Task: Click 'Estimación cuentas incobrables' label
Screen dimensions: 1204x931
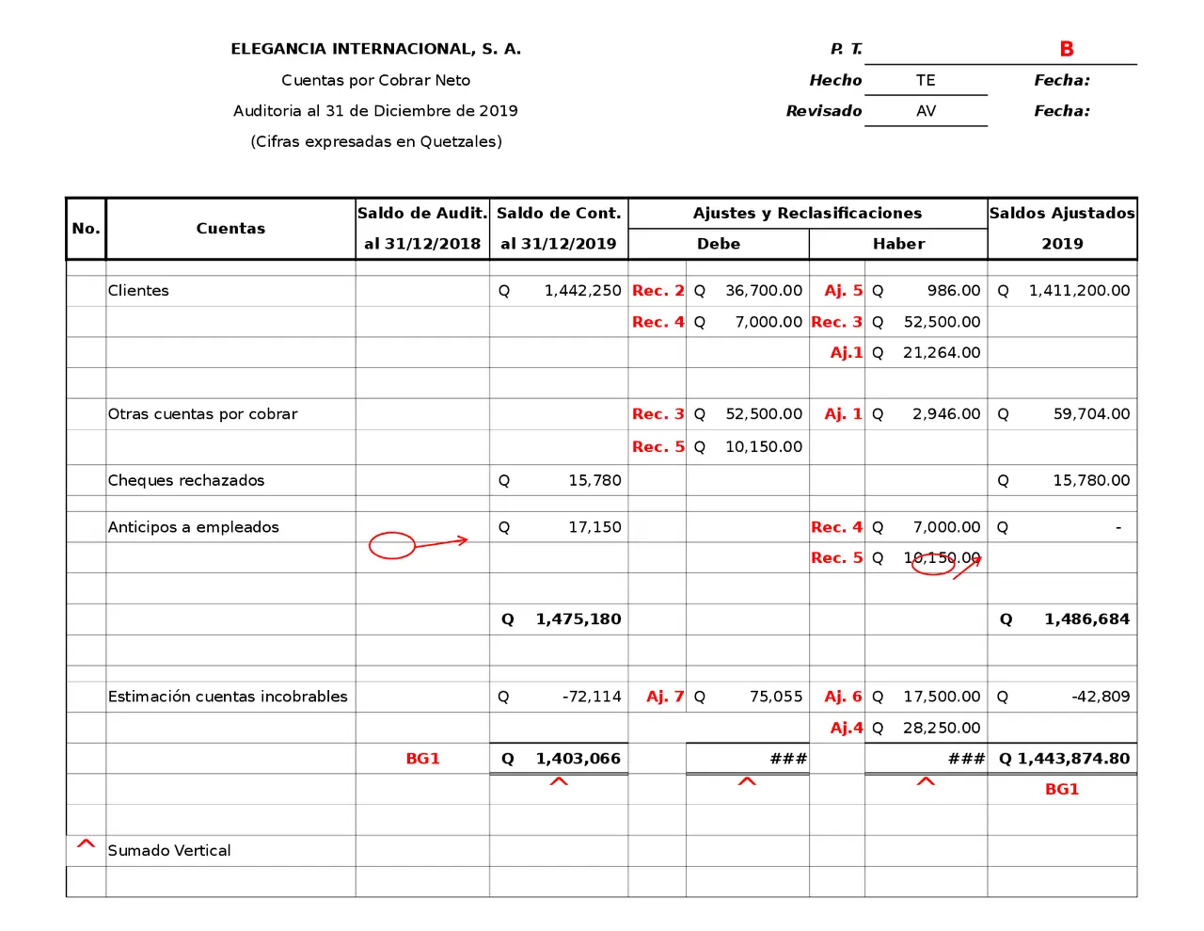Action: (228, 697)
